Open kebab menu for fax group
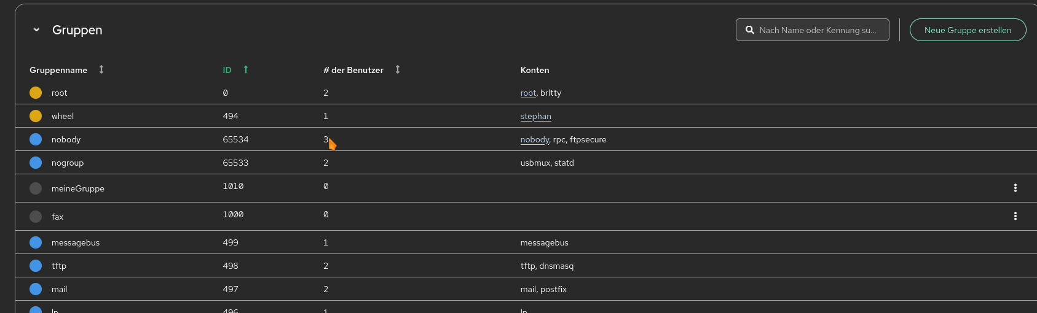Image resolution: width=1037 pixels, height=313 pixels. 1015,216
